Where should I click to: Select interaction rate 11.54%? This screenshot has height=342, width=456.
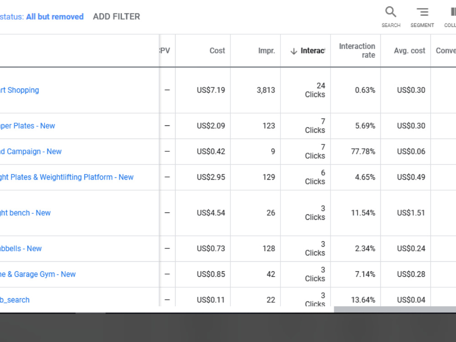tap(363, 213)
